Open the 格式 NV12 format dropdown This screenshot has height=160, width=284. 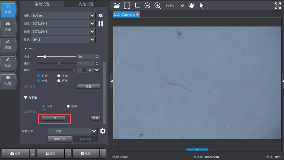pos(92,39)
